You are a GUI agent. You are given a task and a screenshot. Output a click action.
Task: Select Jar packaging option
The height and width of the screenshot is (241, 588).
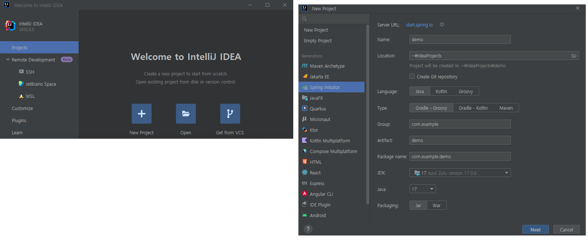(x=418, y=205)
